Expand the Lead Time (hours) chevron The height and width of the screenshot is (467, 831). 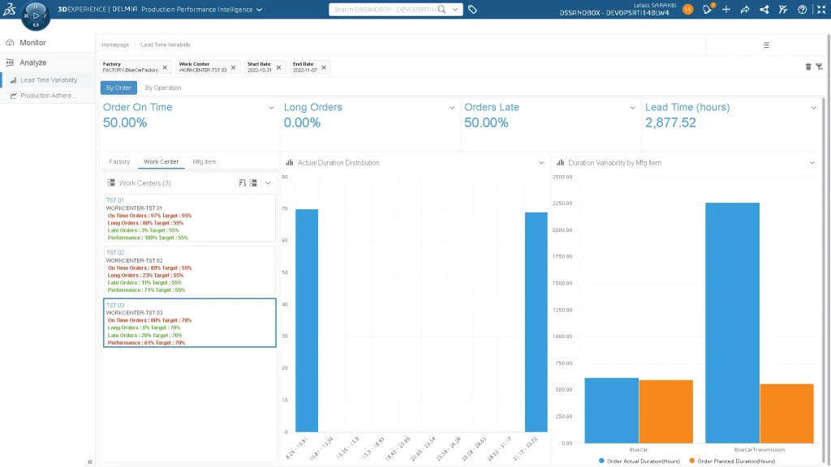[812, 108]
